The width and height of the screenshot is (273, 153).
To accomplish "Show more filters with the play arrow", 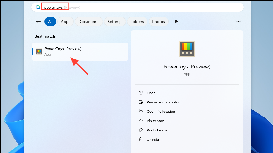I will coord(176,22).
